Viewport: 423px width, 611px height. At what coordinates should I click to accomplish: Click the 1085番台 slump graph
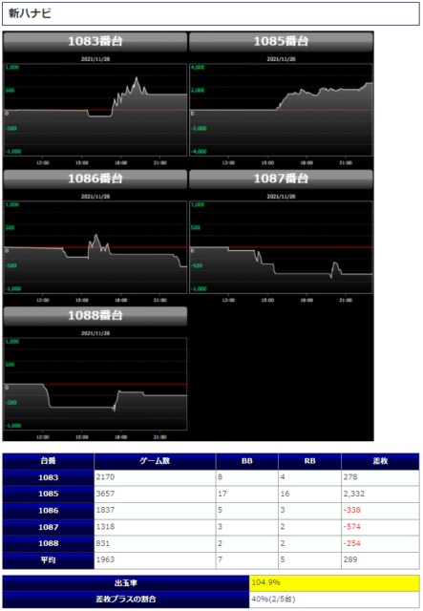pos(281,110)
